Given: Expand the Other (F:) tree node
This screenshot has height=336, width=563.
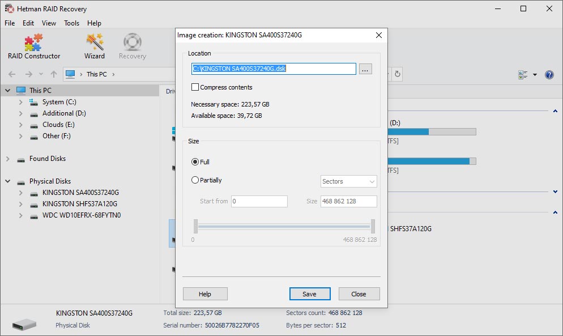Looking at the screenshot, I should tap(20, 136).
